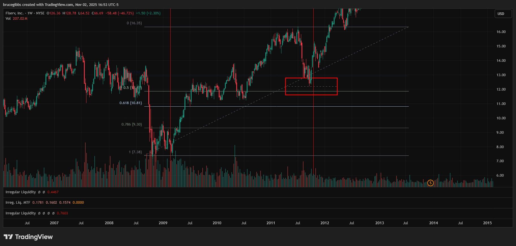
Task: Click the first Irregular Liquidity indicator label
Action: tap(21, 192)
